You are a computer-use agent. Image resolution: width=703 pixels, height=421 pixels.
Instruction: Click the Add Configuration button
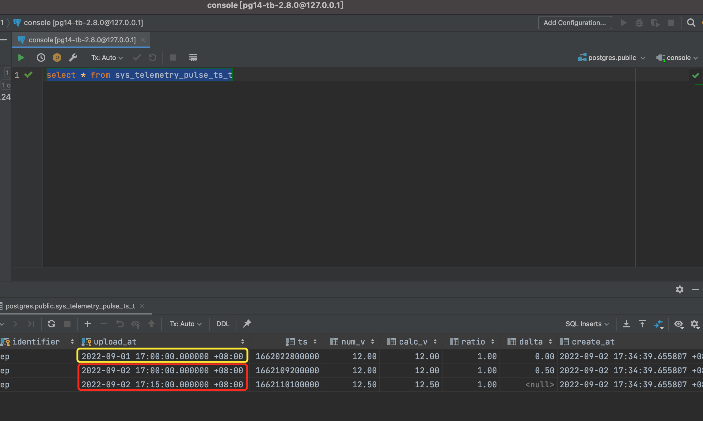tap(575, 22)
